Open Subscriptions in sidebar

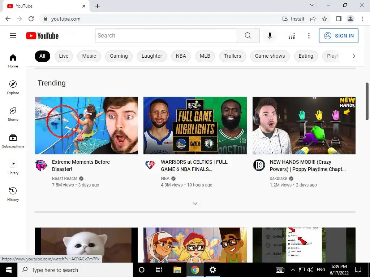pos(13,141)
